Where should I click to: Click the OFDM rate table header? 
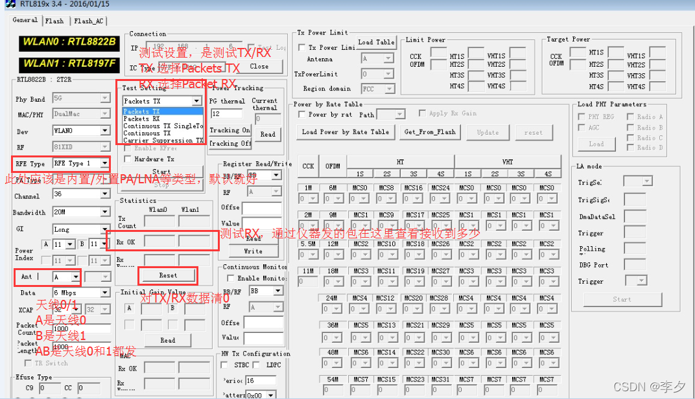tap(333, 166)
